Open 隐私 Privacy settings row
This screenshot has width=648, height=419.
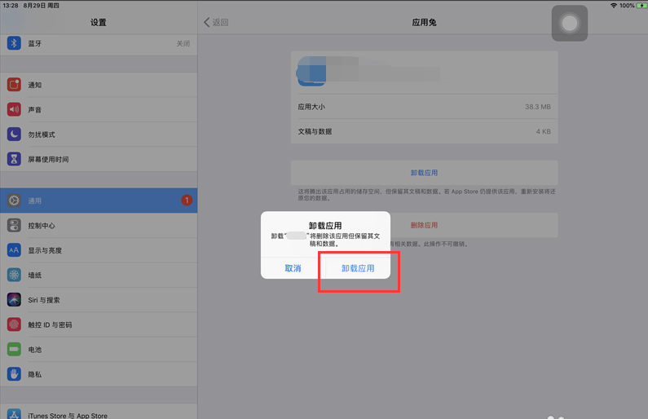[99, 374]
